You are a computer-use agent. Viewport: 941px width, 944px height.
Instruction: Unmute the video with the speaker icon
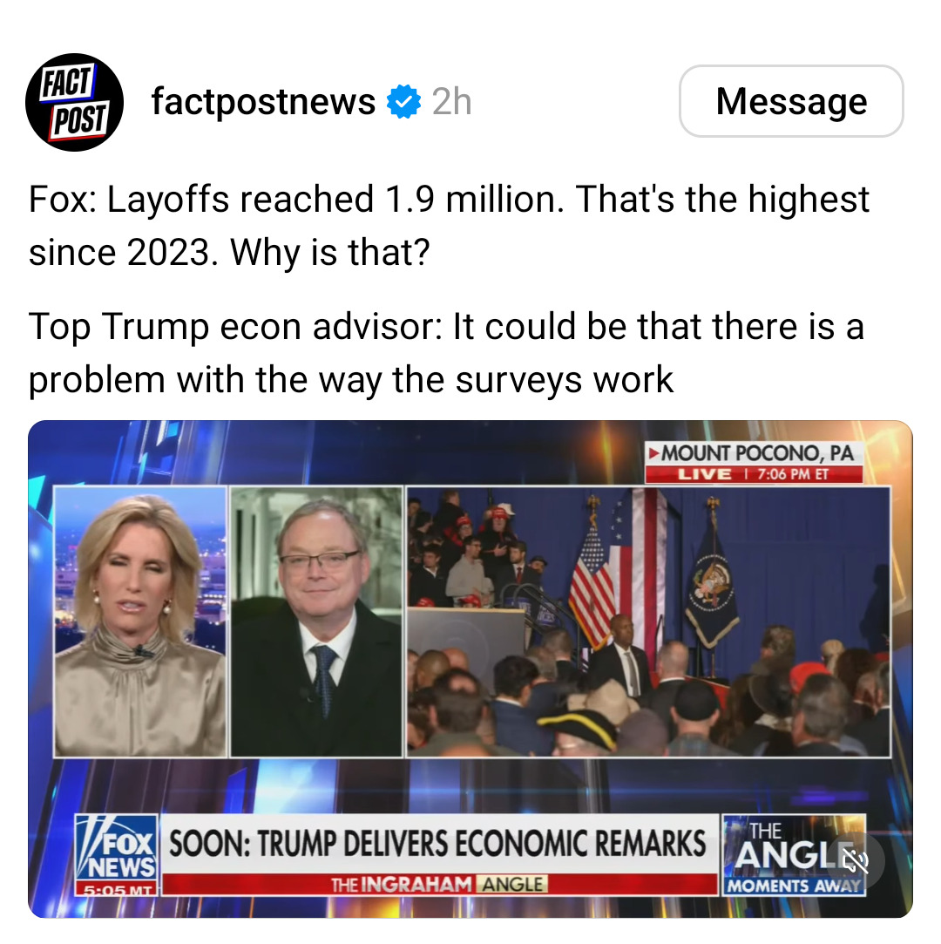click(855, 860)
